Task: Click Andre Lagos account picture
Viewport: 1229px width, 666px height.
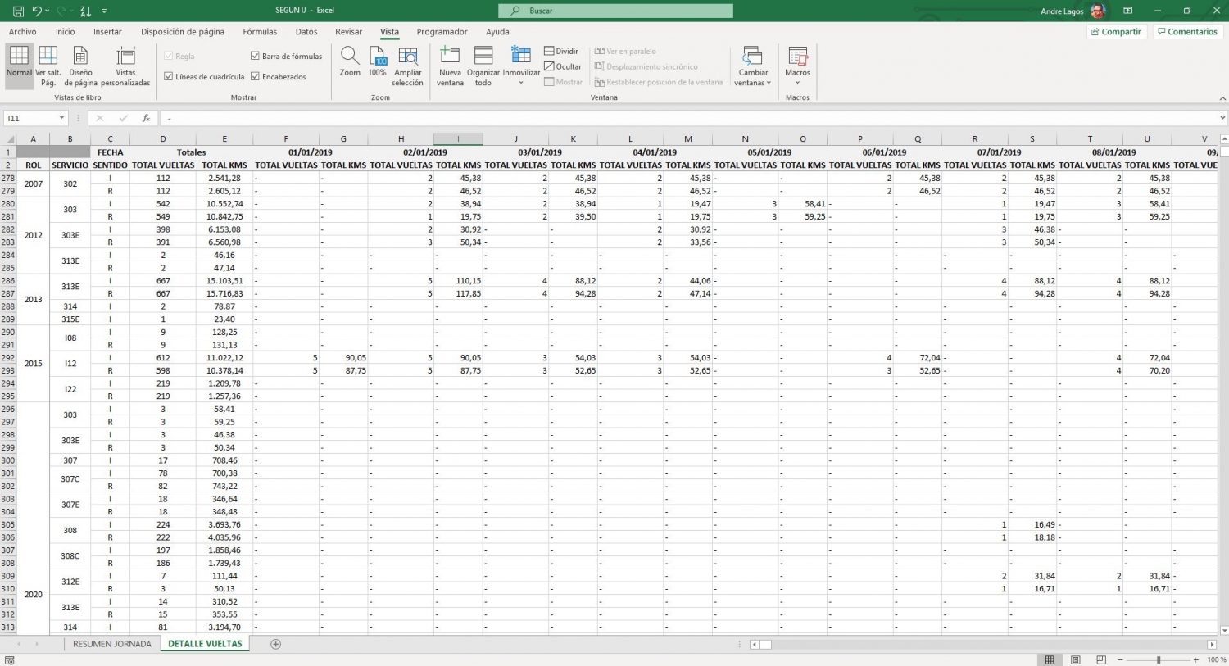Action: pos(1098,11)
